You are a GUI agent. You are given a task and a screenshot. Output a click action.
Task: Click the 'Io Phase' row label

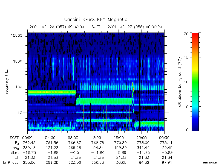click(11, 162)
